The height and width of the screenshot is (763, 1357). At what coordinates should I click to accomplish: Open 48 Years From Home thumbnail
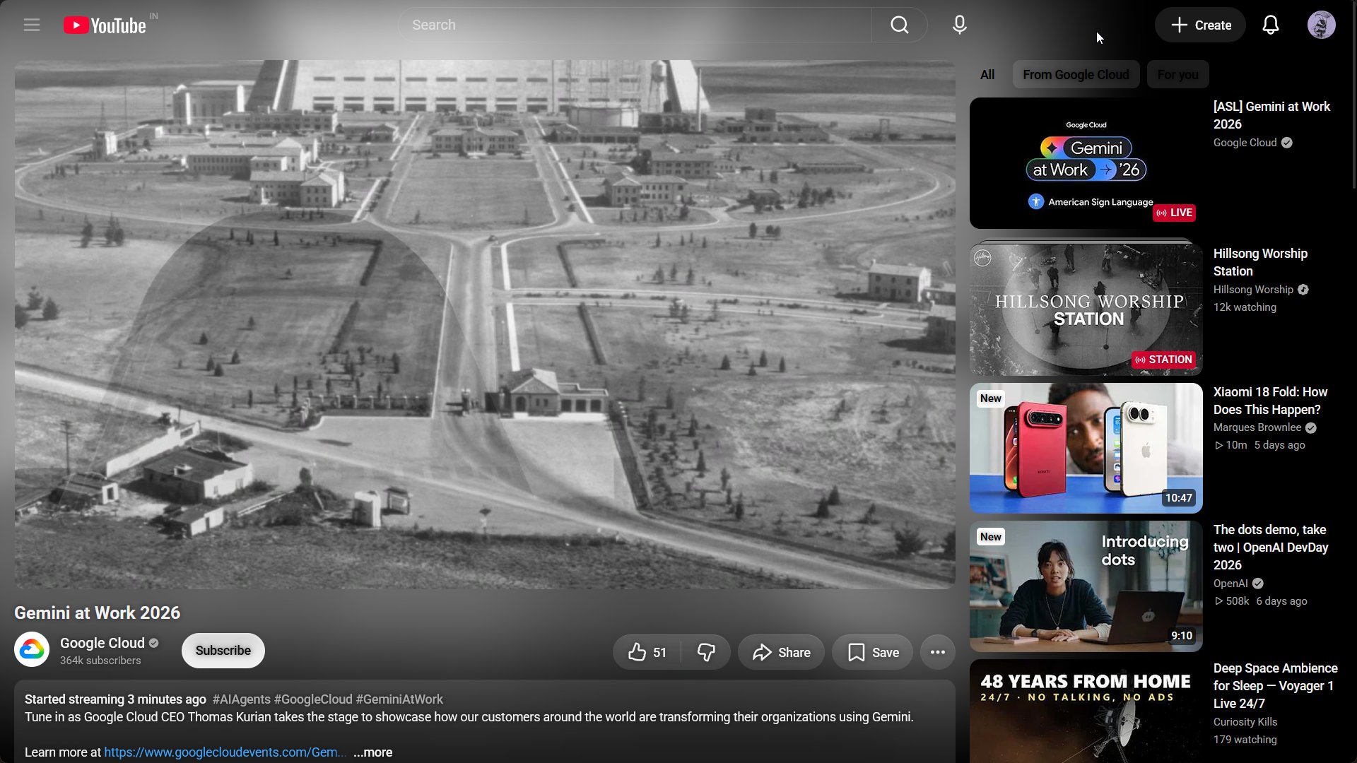tap(1086, 711)
